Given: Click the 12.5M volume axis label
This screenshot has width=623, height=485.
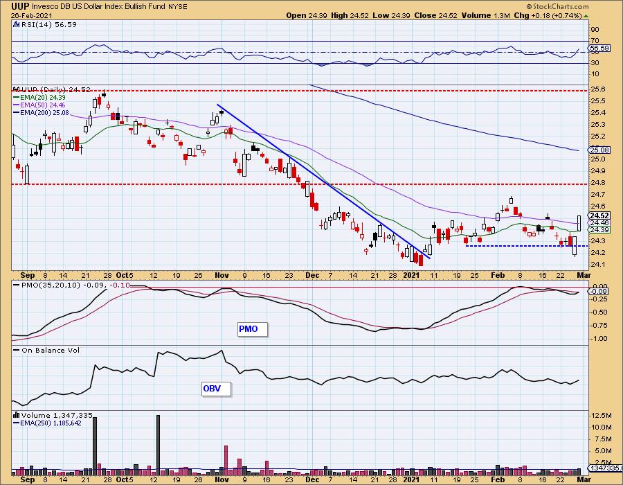Looking at the screenshot, I should coord(602,416).
